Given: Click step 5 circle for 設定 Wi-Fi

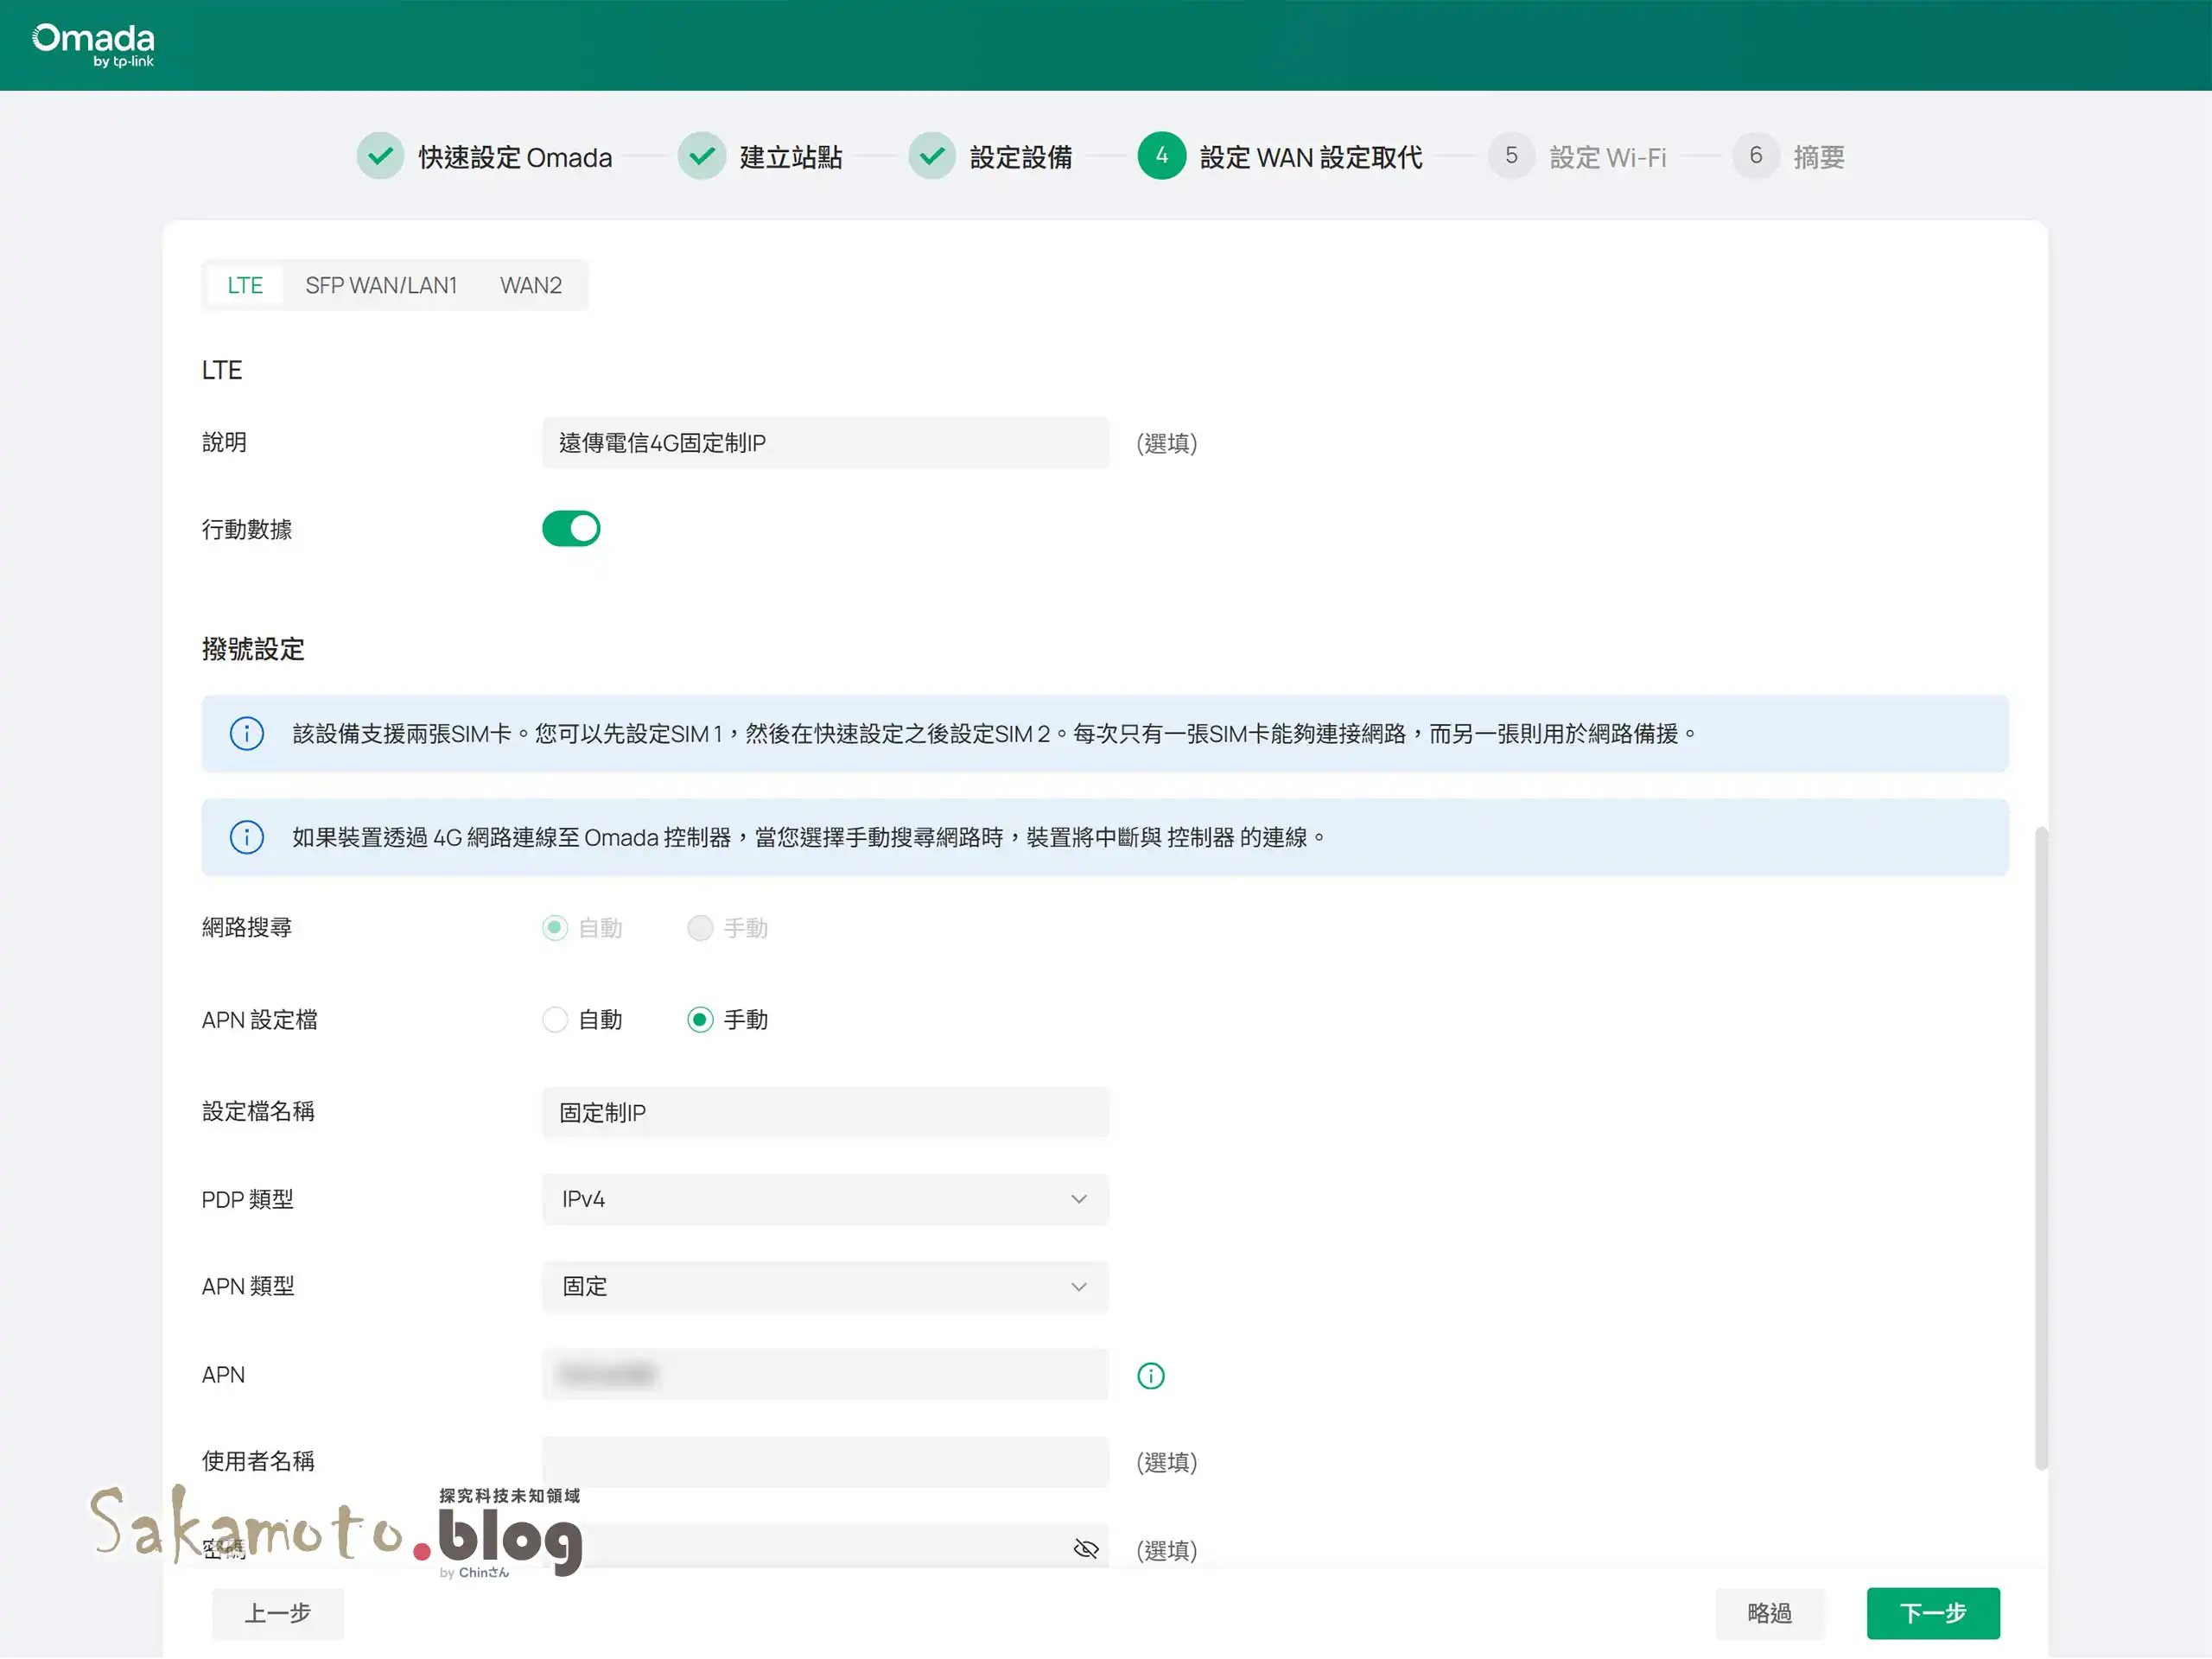Looking at the screenshot, I should click(x=1511, y=156).
